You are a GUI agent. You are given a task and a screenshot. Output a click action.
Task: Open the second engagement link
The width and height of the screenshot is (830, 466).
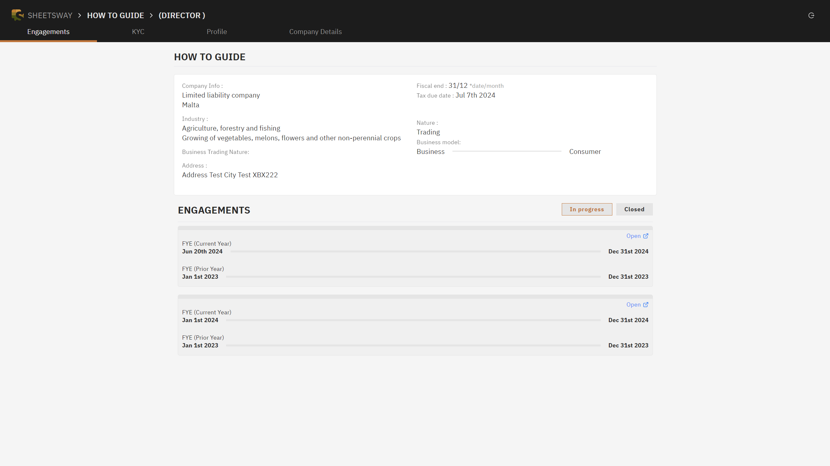[633, 305]
